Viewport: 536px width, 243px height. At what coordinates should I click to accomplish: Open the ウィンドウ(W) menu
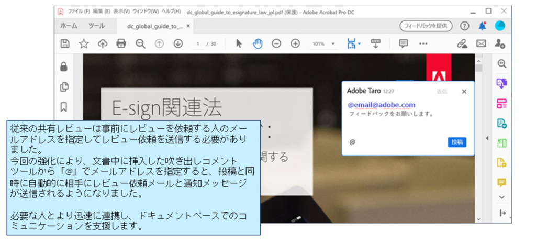click(x=146, y=12)
